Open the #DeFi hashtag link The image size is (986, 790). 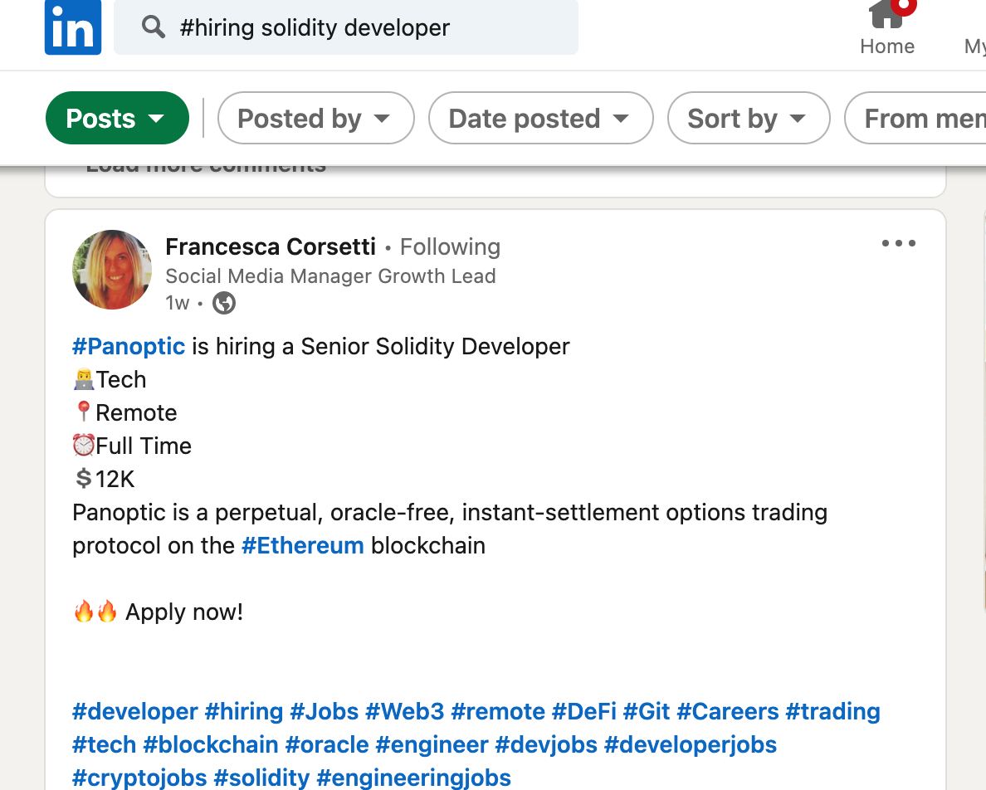click(583, 711)
